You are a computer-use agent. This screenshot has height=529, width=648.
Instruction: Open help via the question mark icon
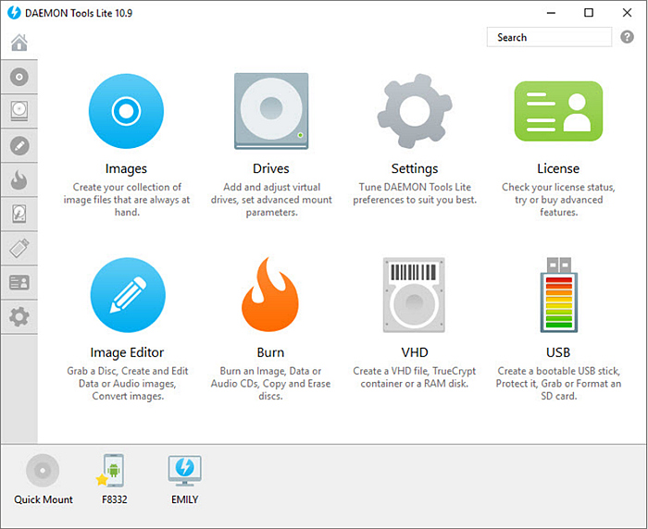[627, 37]
